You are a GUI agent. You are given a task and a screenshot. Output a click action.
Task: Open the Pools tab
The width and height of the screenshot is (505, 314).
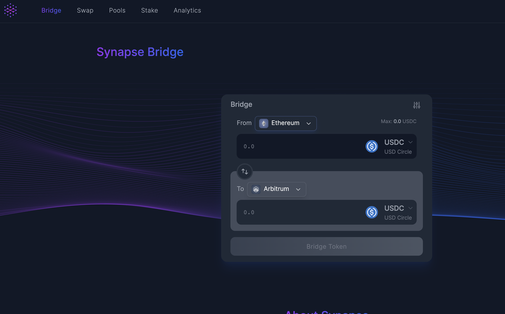coord(117,10)
